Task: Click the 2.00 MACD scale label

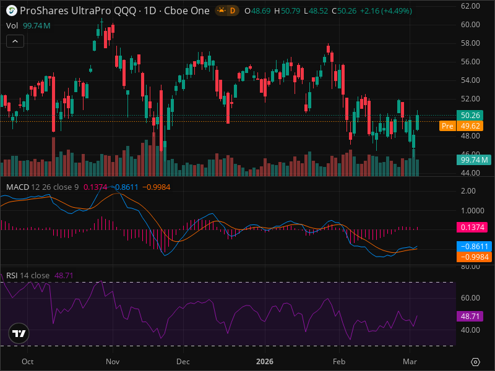Action: click(x=468, y=191)
